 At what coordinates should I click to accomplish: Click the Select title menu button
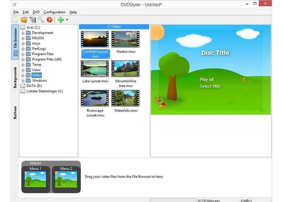(210, 86)
